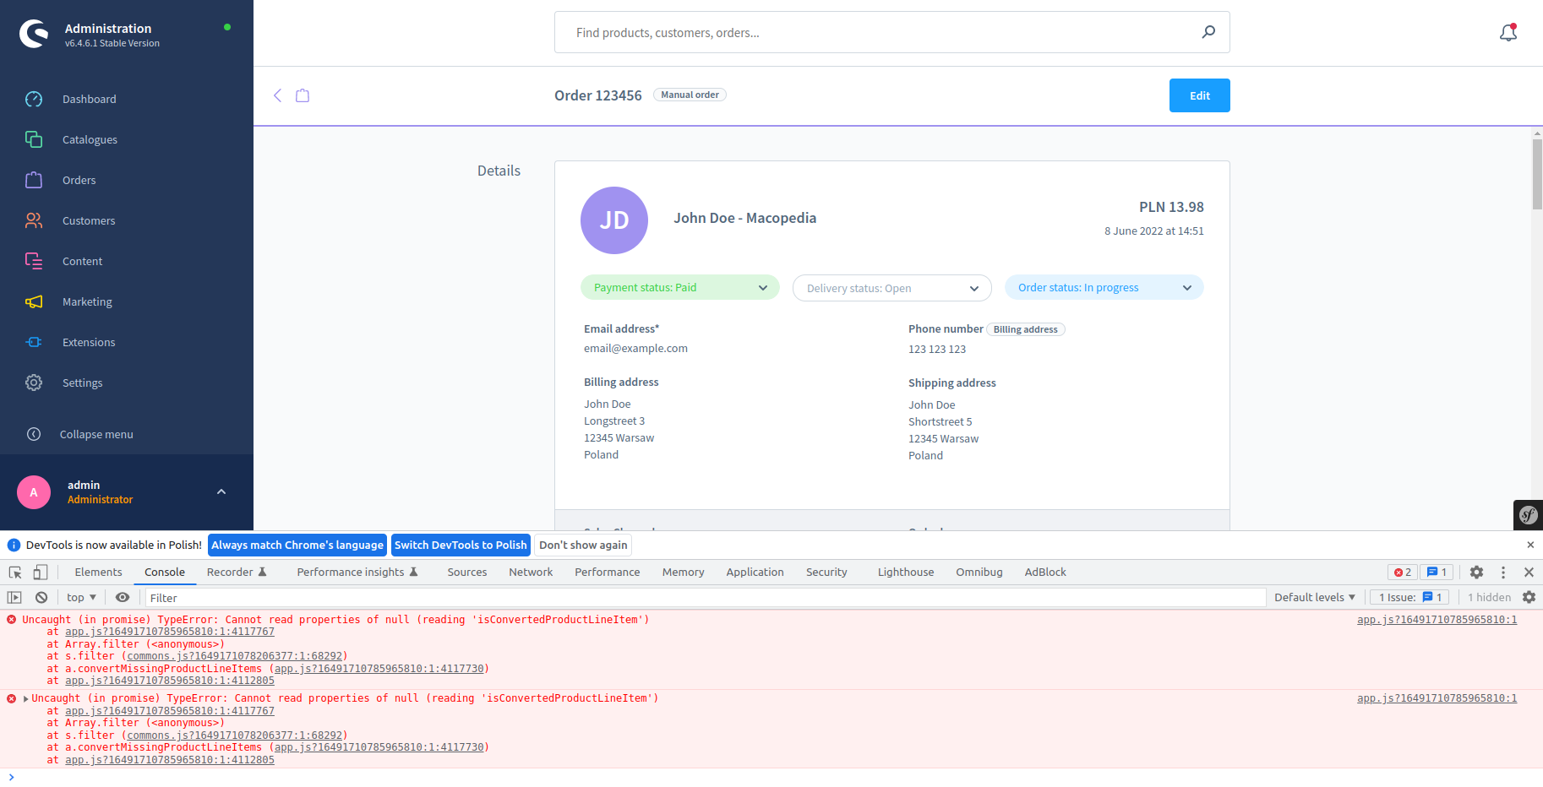Open the Dashboard icon in sidebar
Screen dimensions: 1543x787
point(34,100)
